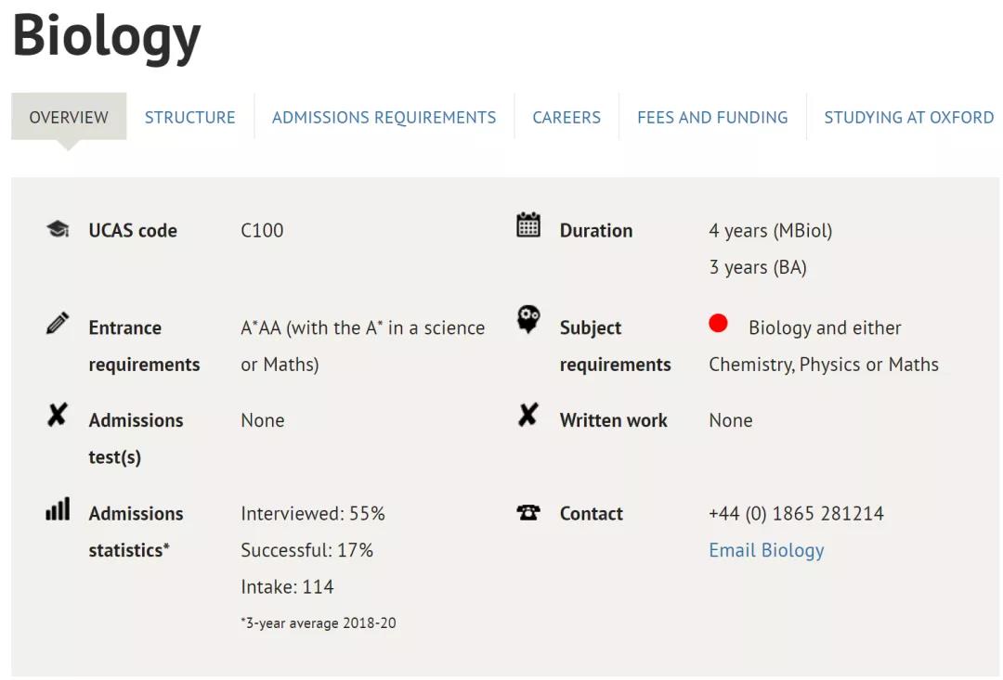Click the graduation cap icon beside UCAS code
The width and height of the screenshot is (1003, 680).
click(59, 229)
